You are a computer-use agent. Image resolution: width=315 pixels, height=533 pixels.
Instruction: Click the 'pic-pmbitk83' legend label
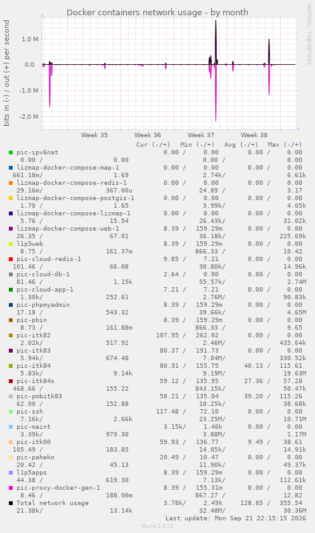[39, 396]
